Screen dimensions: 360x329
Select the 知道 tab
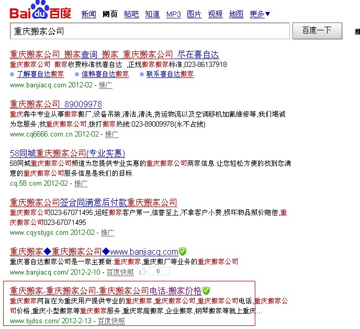(x=152, y=14)
